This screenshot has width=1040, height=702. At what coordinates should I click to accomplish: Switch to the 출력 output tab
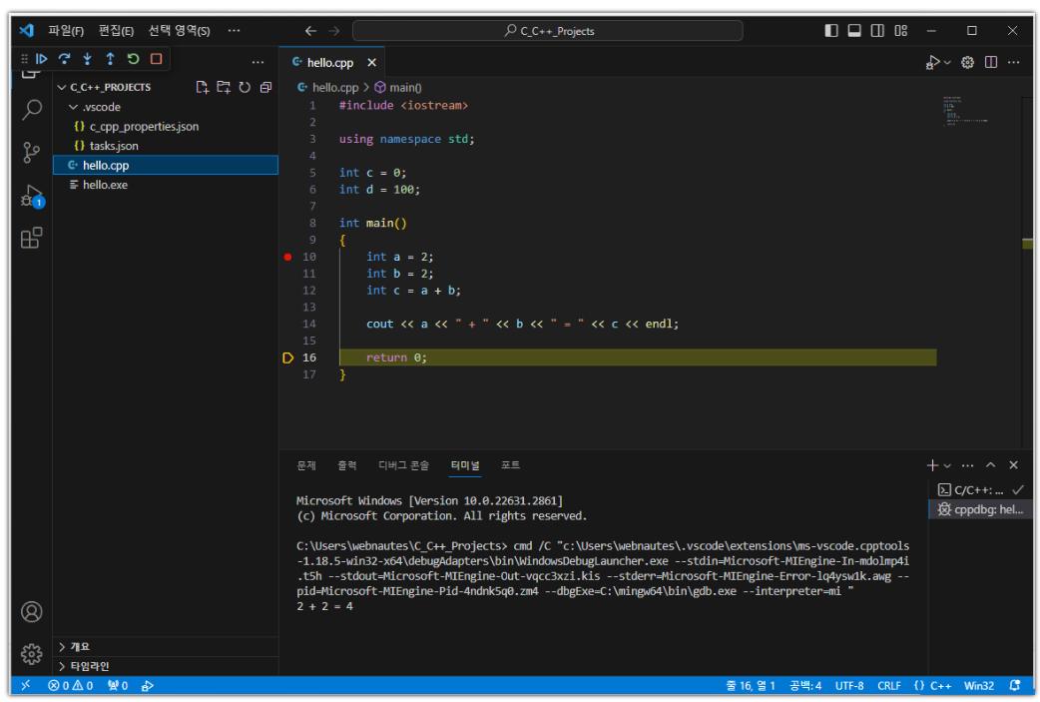tap(347, 465)
